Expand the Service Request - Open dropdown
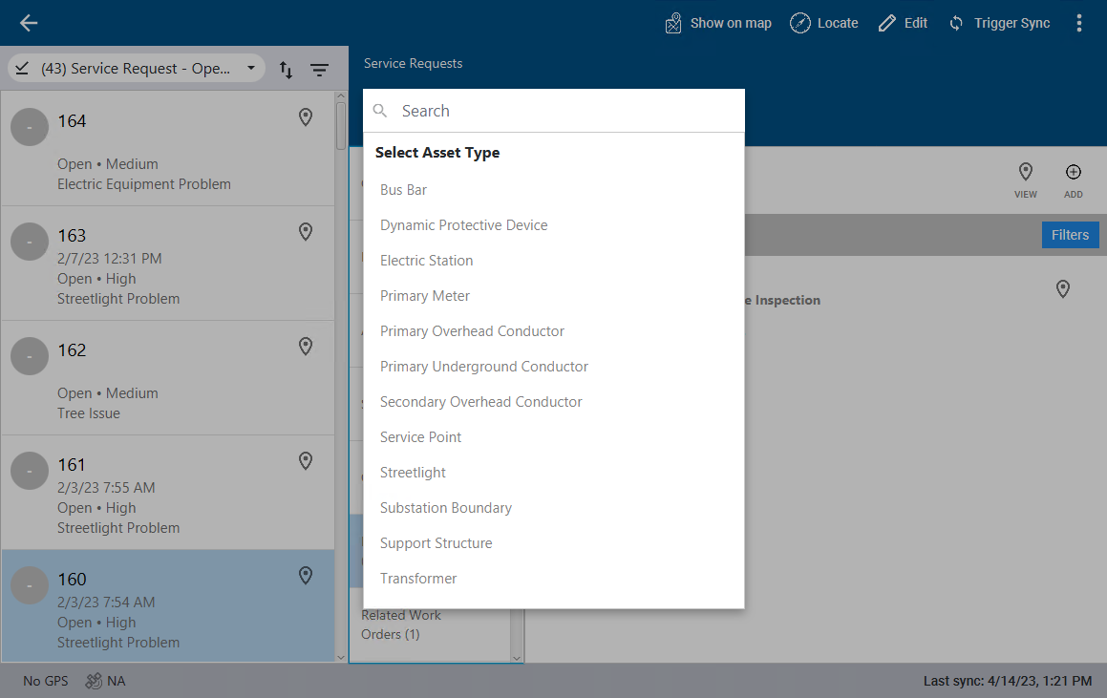The width and height of the screenshot is (1107, 698). pos(251,69)
